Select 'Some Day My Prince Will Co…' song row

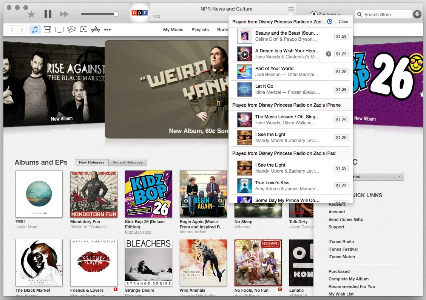point(291,199)
